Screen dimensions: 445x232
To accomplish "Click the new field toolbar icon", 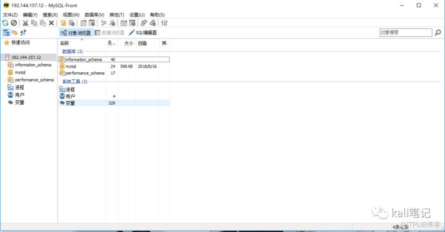I will click(x=123, y=23).
